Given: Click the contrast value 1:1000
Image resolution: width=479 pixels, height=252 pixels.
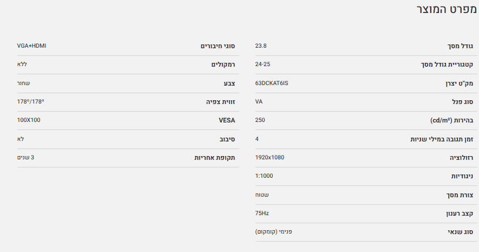Looking at the screenshot, I should click(x=264, y=176).
